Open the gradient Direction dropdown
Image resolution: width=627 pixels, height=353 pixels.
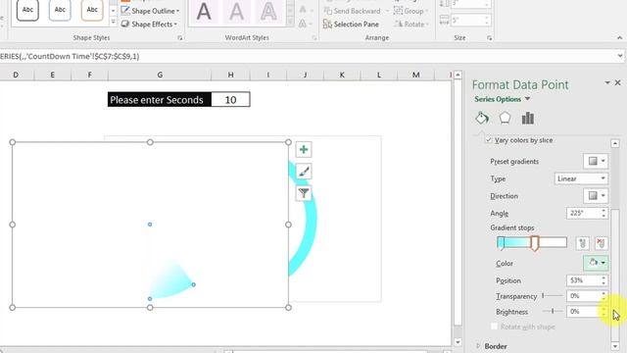(596, 196)
